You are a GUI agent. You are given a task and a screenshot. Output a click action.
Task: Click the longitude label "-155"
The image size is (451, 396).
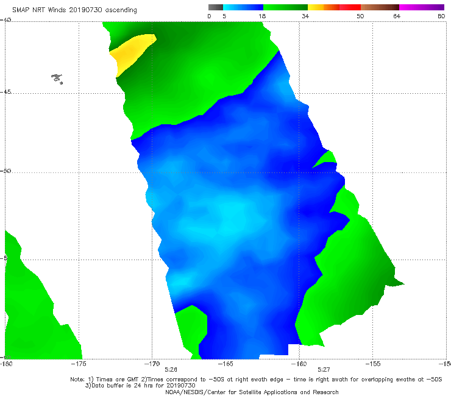point(373,364)
